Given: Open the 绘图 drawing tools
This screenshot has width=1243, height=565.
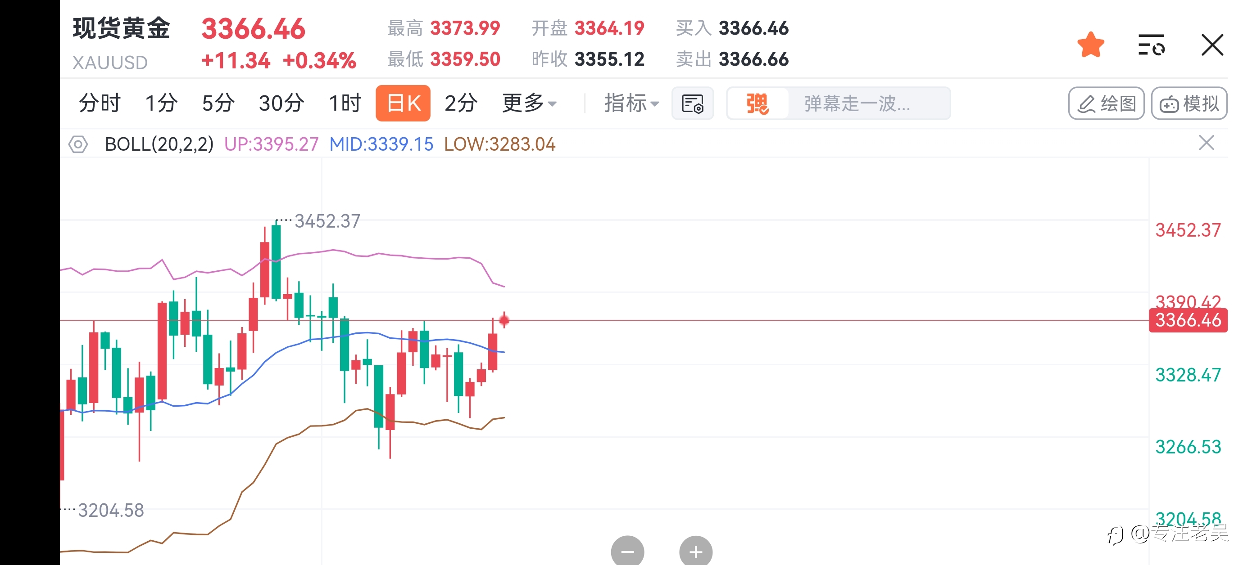Looking at the screenshot, I should [x=1106, y=103].
